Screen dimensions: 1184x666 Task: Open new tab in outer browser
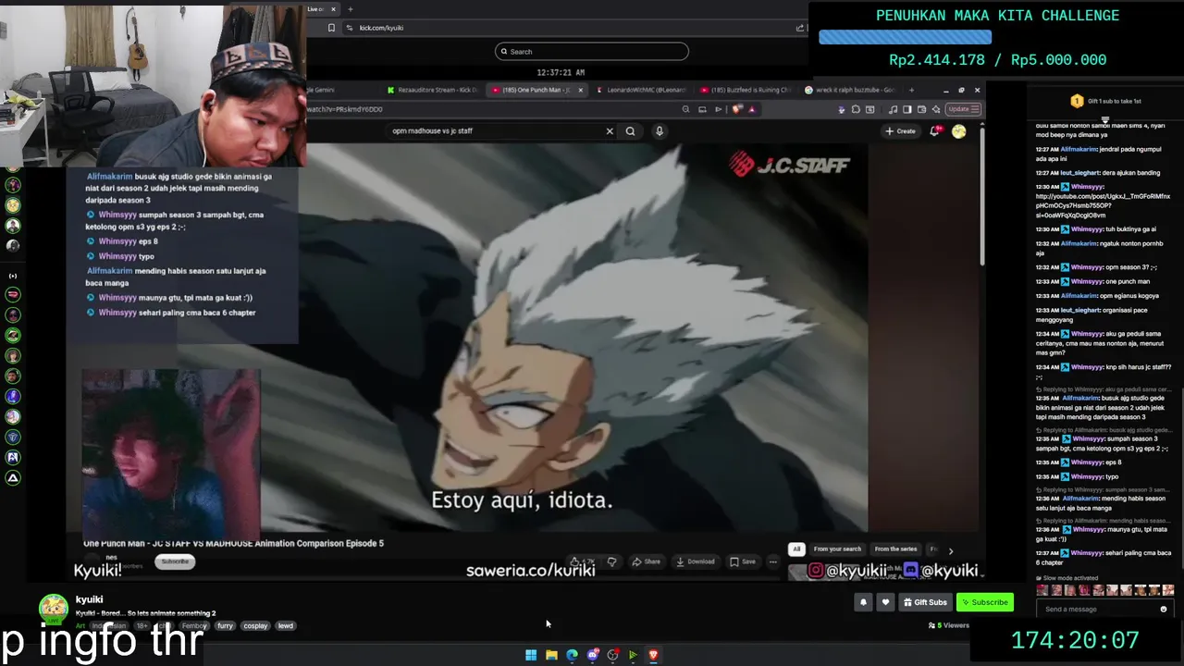click(350, 9)
